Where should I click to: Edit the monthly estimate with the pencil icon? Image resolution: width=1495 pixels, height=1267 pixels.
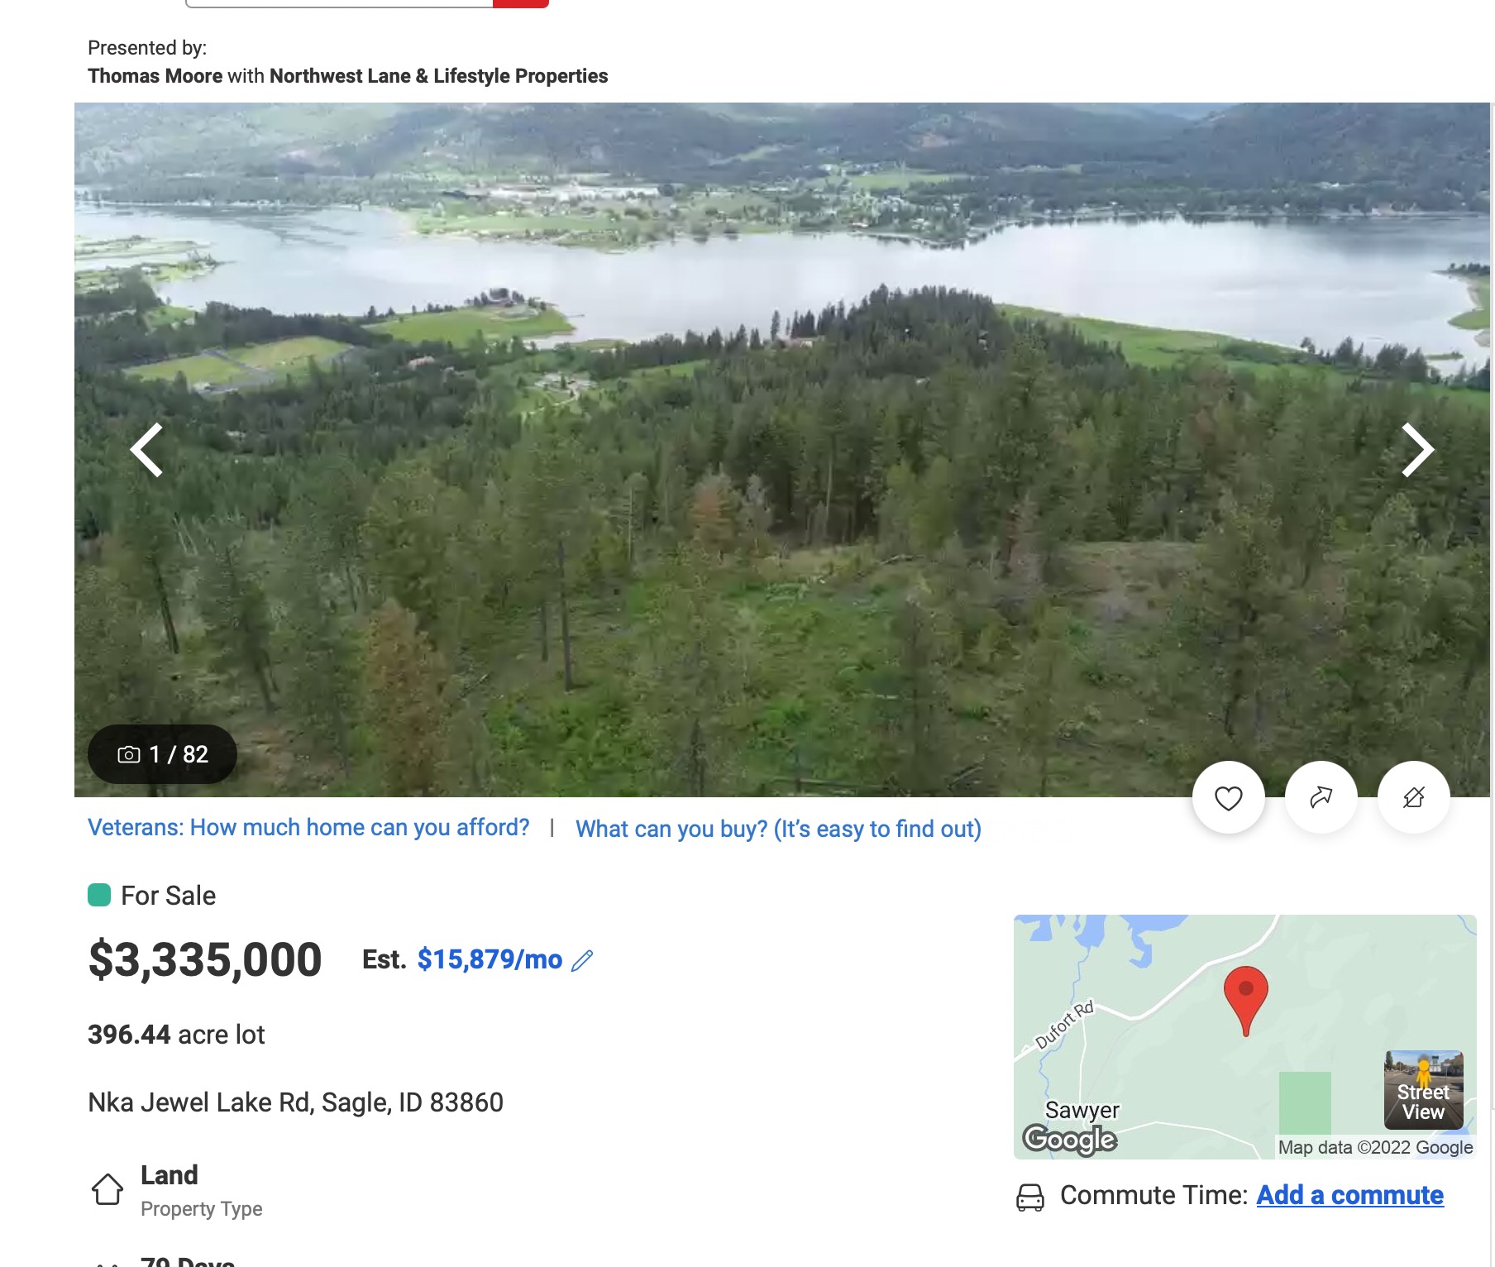(x=582, y=960)
